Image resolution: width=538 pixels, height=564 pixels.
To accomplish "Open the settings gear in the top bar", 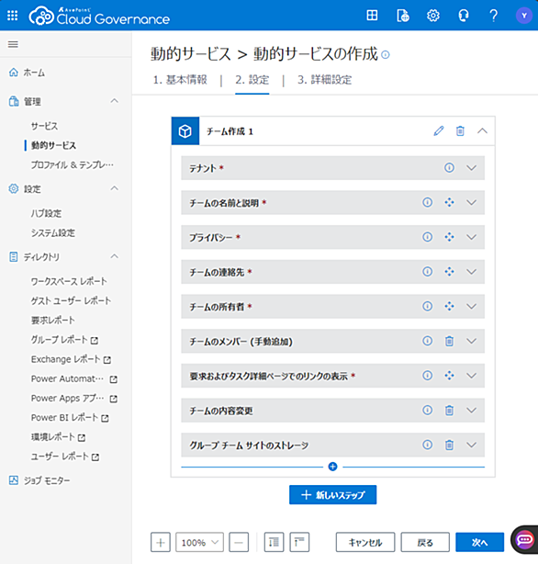I will [433, 16].
